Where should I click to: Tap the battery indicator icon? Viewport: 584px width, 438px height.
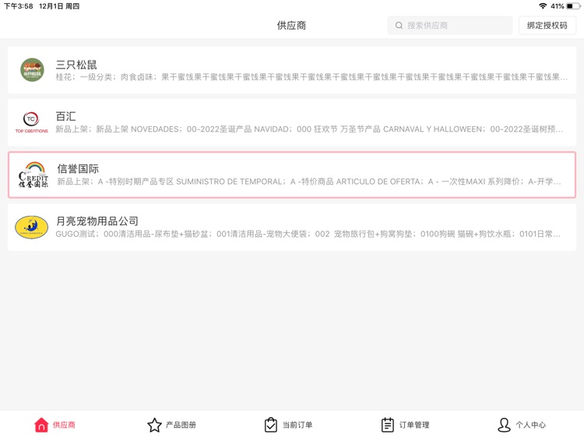point(573,6)
